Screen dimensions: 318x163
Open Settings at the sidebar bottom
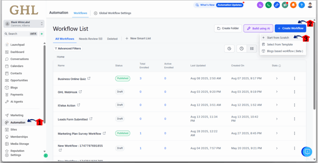(13, 155)
